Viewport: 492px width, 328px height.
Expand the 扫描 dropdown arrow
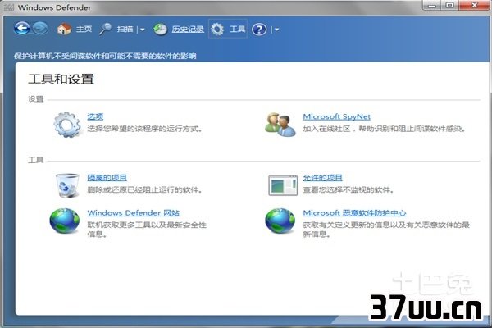pos(142,30)
